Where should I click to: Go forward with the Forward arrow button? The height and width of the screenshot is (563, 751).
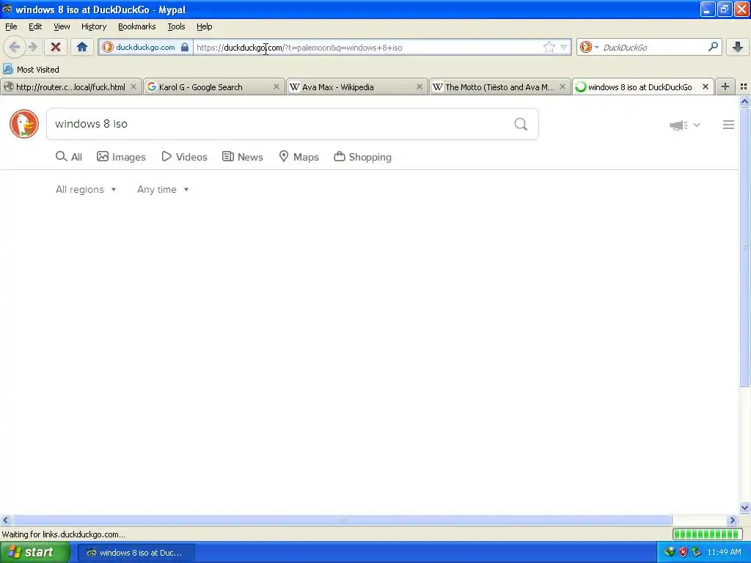[x=32, y=47]
